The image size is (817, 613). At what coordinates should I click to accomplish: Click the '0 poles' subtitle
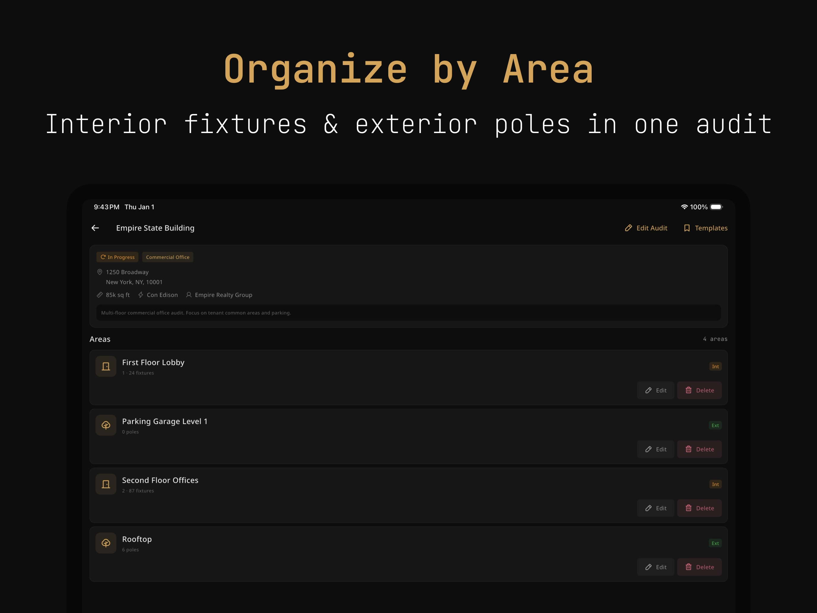[x=130, y=432]
